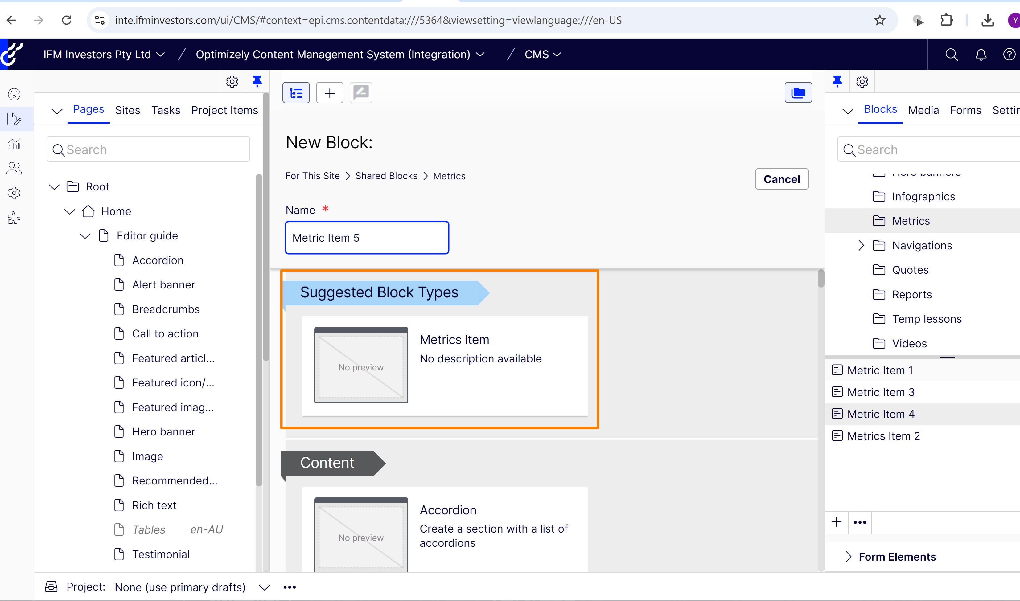Toggle the assets pane folder button

[x=798, y=93]
